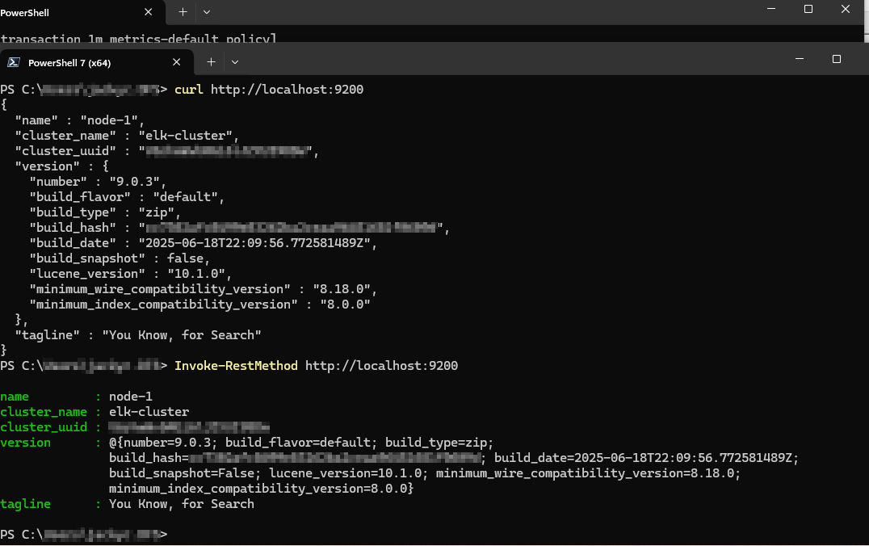
Task: Open the tab dropdown in the background PowerShell window
Action: tap(207, 12)
